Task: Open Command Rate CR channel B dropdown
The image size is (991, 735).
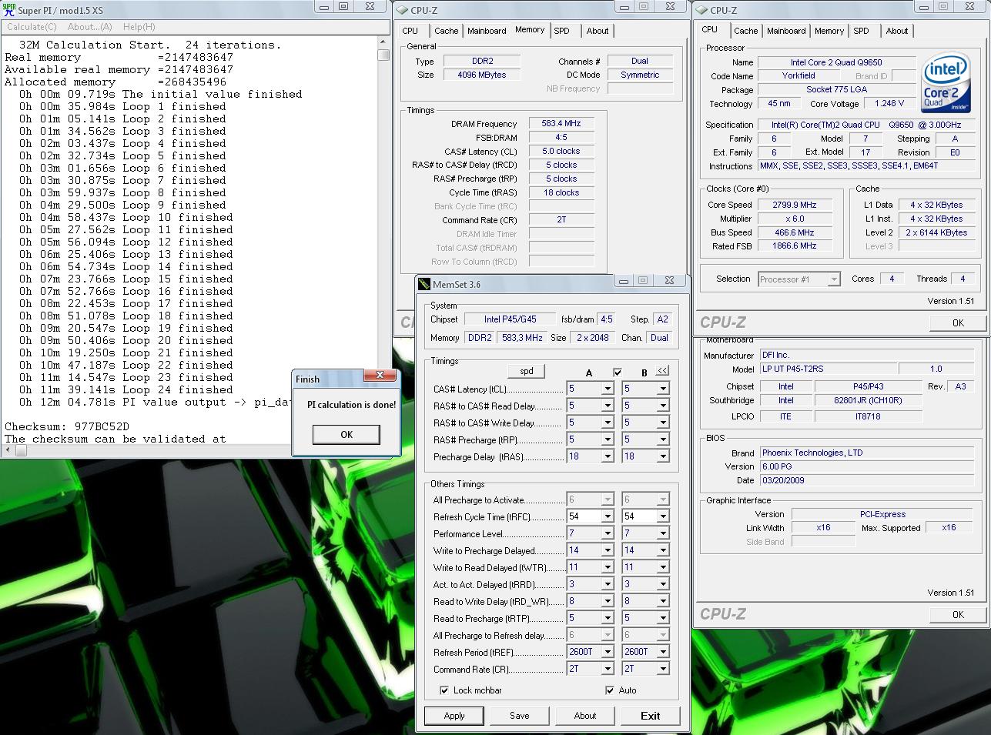Action: pos(662,669)
